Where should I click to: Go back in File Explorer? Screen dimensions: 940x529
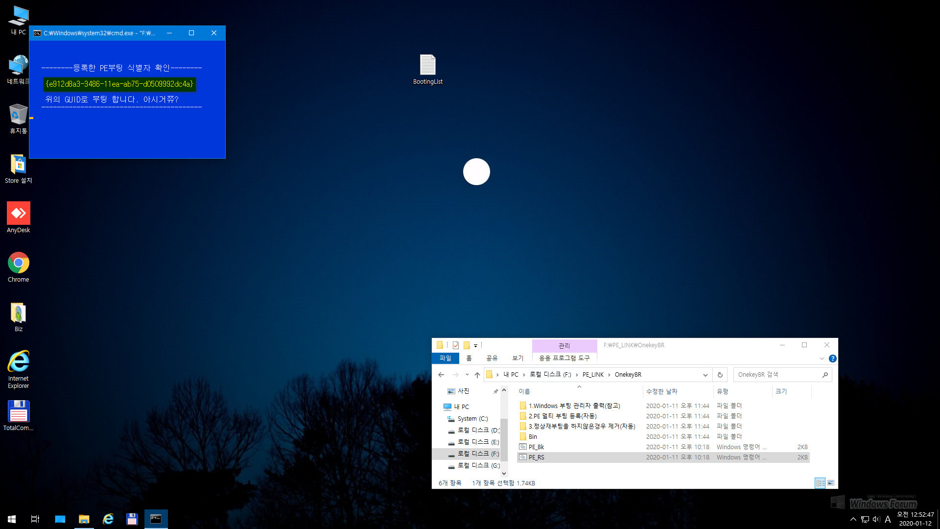pos(441,375)
